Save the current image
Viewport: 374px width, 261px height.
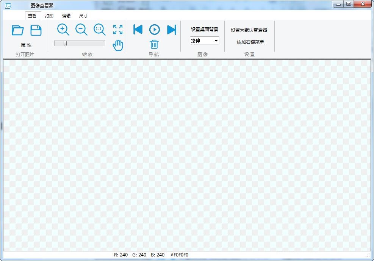[36, 30]
